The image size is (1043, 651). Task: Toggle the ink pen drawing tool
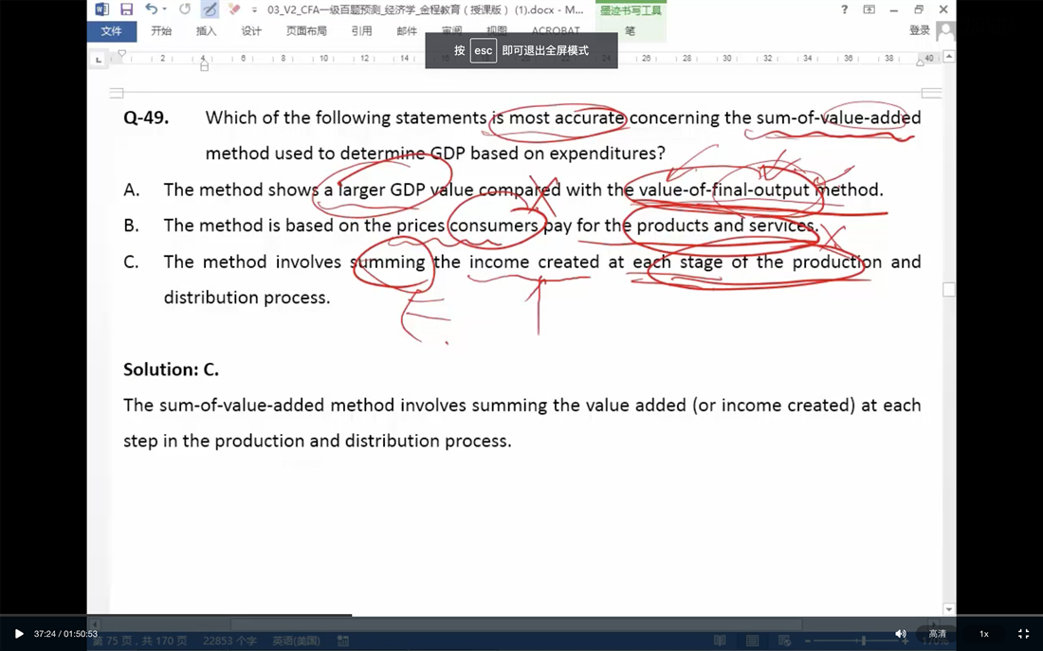pos(210,9)
